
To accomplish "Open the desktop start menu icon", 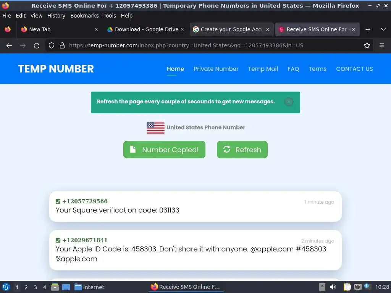I will coord(6,287).
